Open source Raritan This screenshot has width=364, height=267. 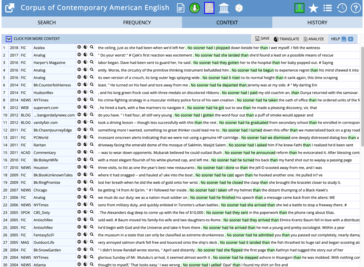pyautogui.click(x=40, y=145)
